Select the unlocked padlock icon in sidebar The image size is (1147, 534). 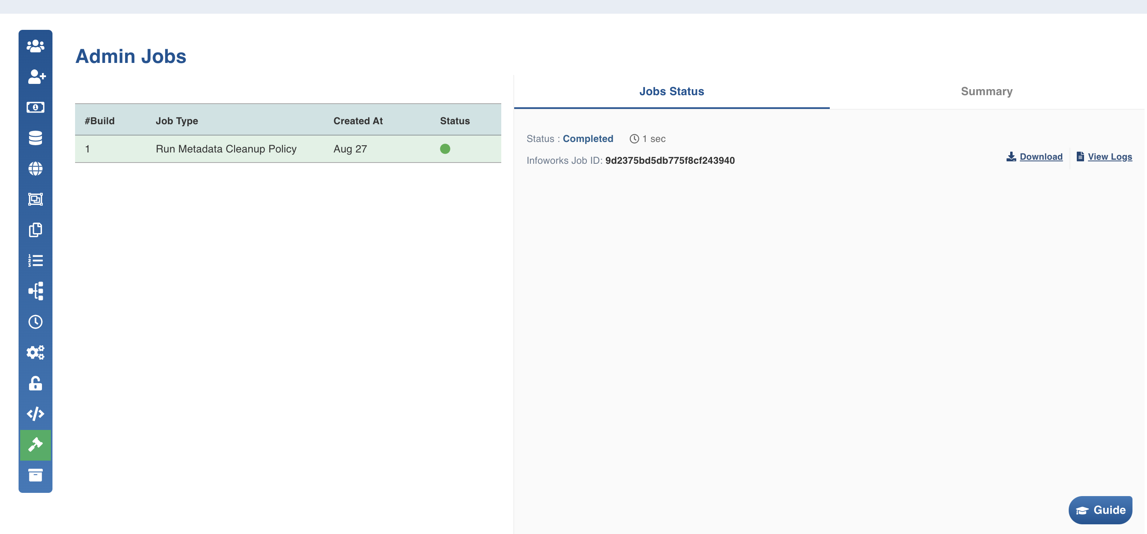click(35, 383)
